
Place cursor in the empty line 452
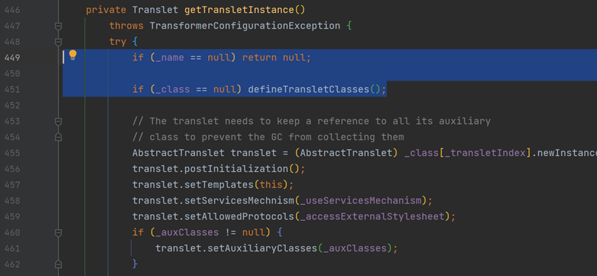point(304,106)
